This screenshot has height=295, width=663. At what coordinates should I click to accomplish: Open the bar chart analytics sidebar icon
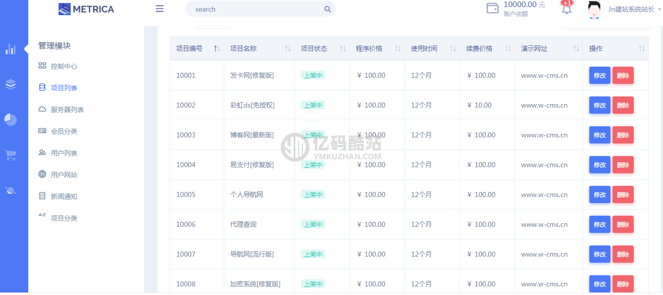click(11, 49)
